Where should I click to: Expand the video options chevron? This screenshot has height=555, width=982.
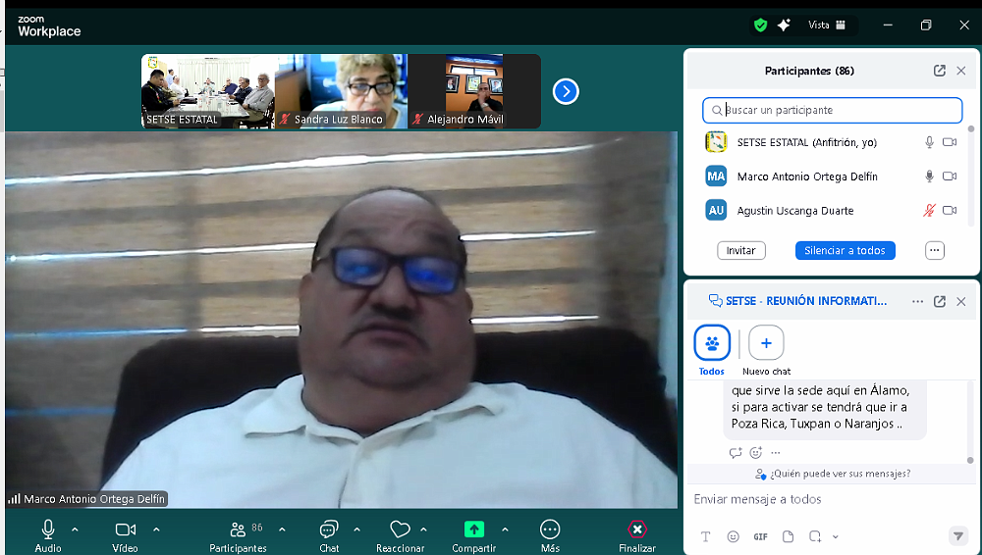(x=156, y=530)
